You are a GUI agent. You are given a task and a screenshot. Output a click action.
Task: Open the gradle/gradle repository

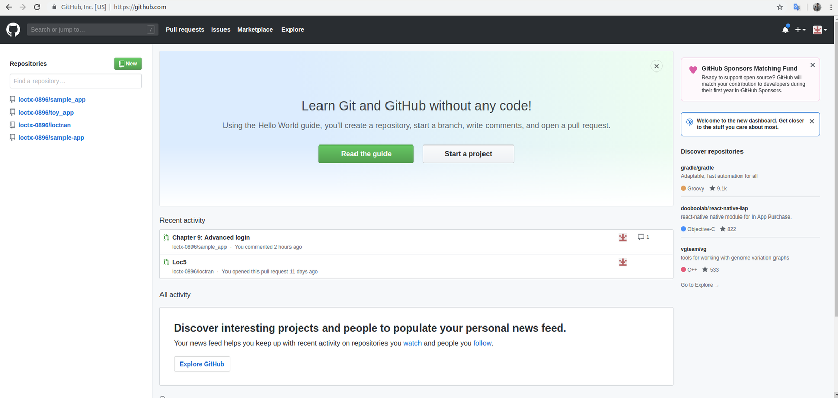click(x=697, y=168)
